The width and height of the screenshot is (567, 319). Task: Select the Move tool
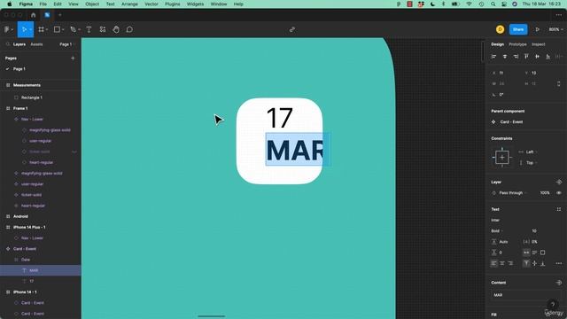click(24, 29)
